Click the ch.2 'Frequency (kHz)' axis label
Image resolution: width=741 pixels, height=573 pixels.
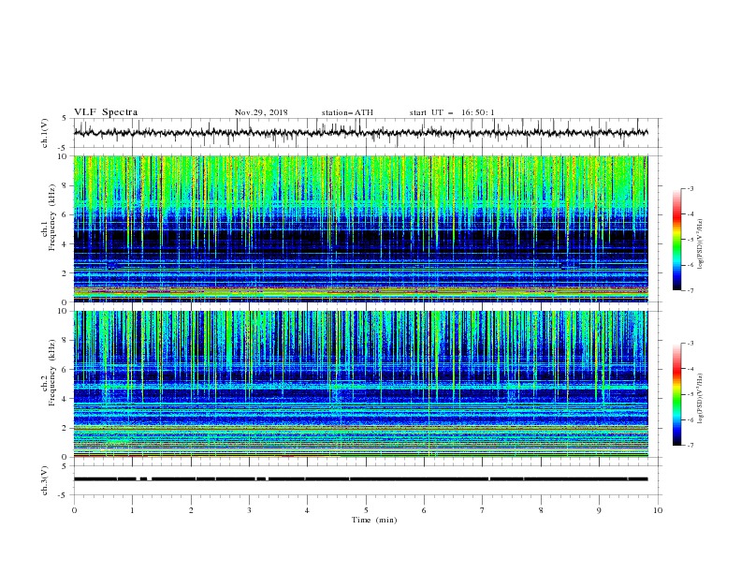pyautogui.click(x=52, y=373)
